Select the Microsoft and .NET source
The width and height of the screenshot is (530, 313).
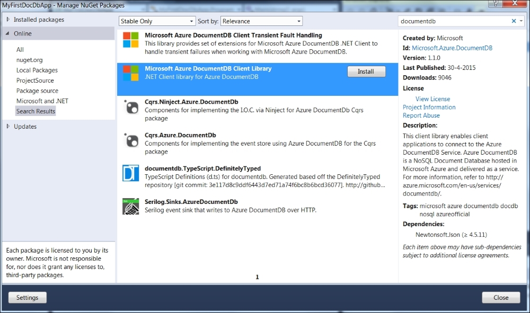point(42,101)
